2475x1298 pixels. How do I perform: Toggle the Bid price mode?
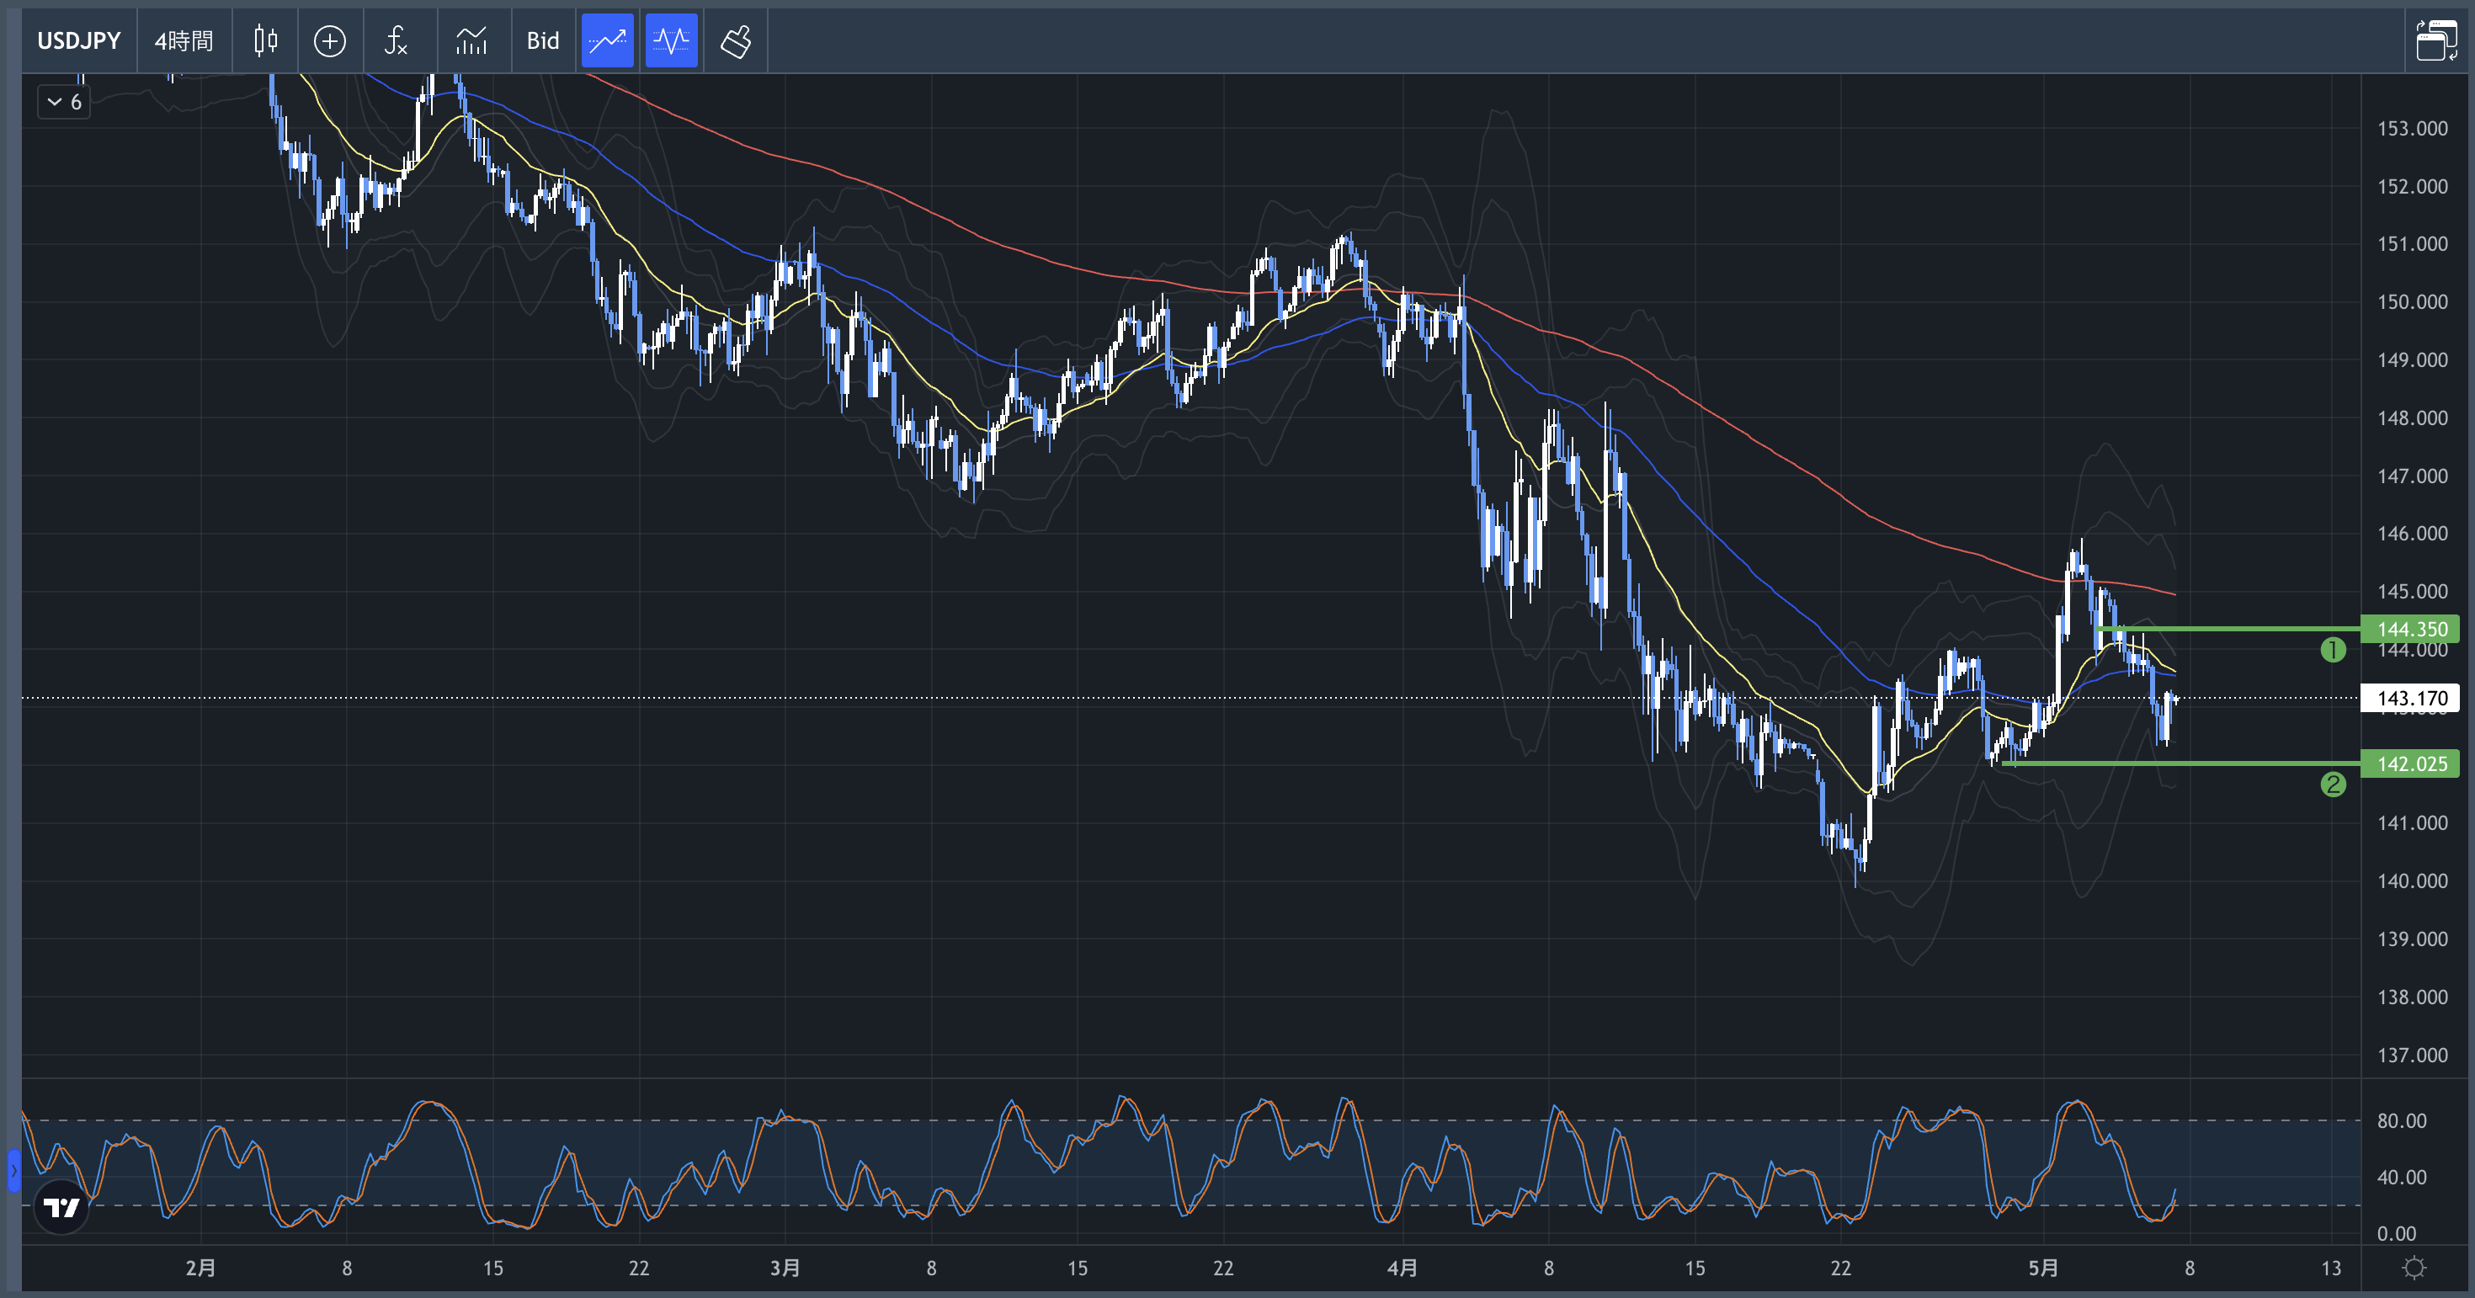click(x=543, y=40)
